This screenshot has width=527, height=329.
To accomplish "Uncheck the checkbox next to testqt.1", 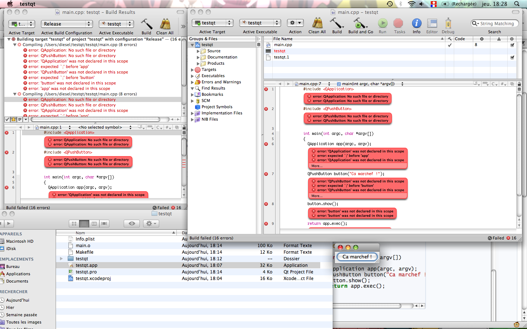I will click(x=512, y=57).
